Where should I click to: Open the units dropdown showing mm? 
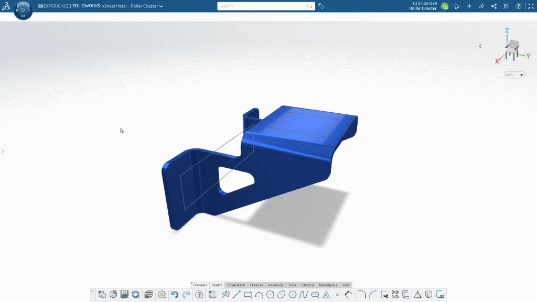[514, 75]
